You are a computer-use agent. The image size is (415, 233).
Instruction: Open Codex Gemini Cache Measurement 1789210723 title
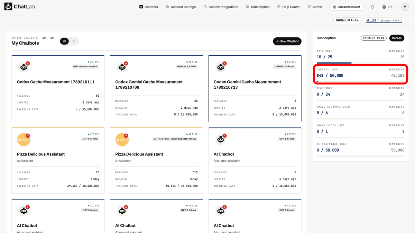[248, 85]
